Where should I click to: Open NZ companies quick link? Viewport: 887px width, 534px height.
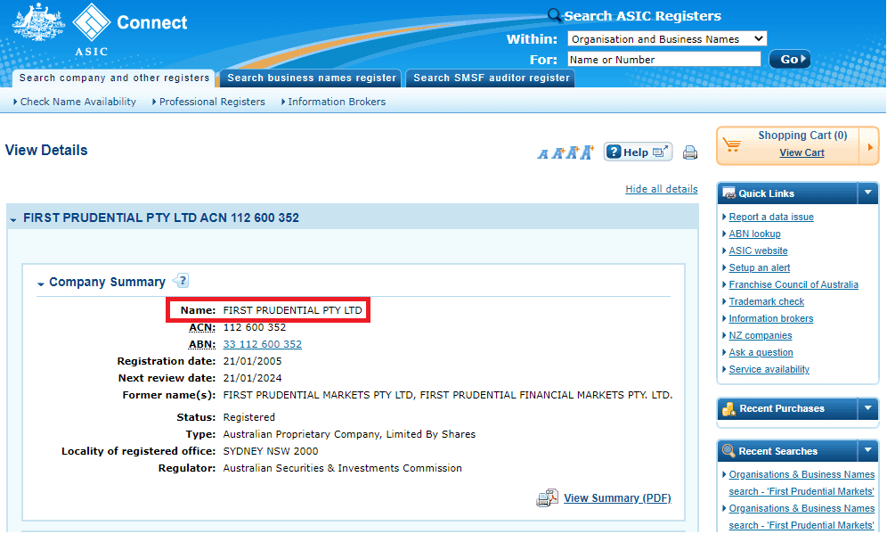pyautogui.click(x=761, y=336)
